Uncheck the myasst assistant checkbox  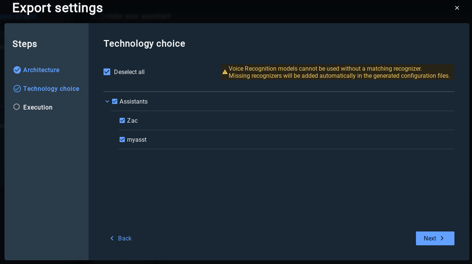122,139
